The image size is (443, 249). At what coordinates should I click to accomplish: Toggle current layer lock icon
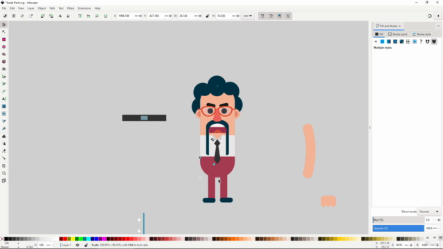[x=86, y=245]
